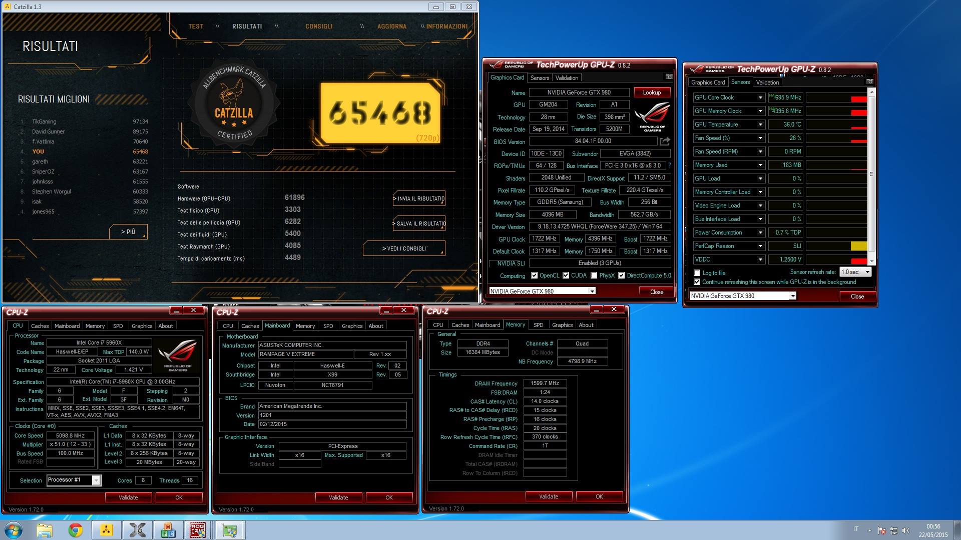Screen dimensions: 961x540
Task: Click the X16 application taskbar icon
Action: [x=137, y=530]
